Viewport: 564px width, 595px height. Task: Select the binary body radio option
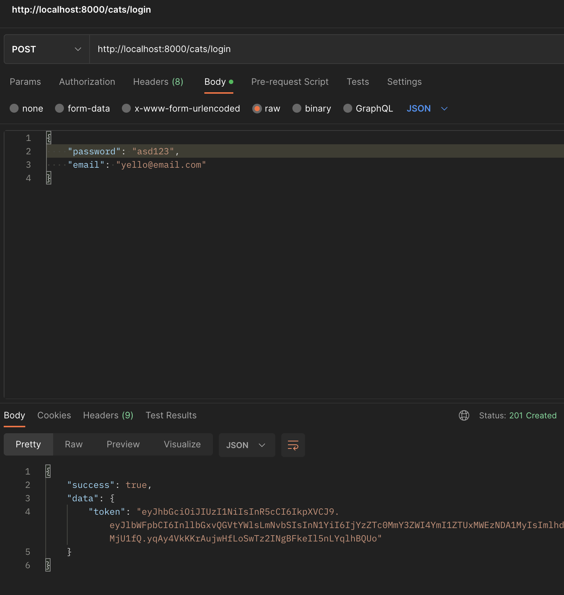[297, 108]
